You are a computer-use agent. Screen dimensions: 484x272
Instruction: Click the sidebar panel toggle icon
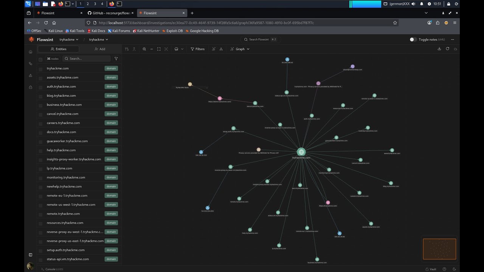point(31,255)
